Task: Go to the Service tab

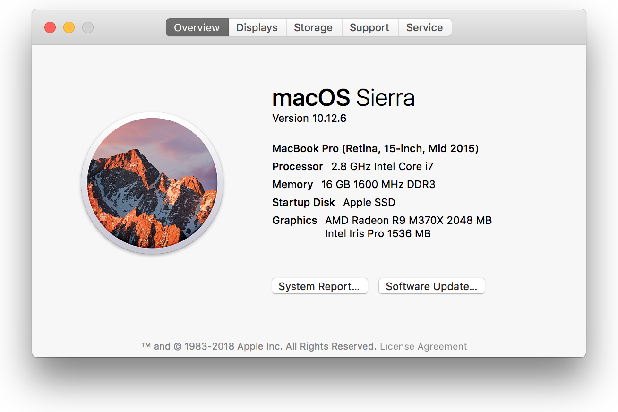Action: pos(425,27)
